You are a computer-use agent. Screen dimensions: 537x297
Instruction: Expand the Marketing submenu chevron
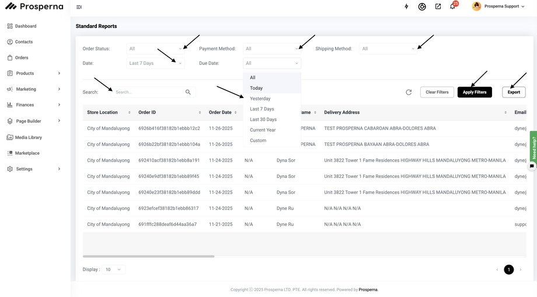click(x=60, y=89)
